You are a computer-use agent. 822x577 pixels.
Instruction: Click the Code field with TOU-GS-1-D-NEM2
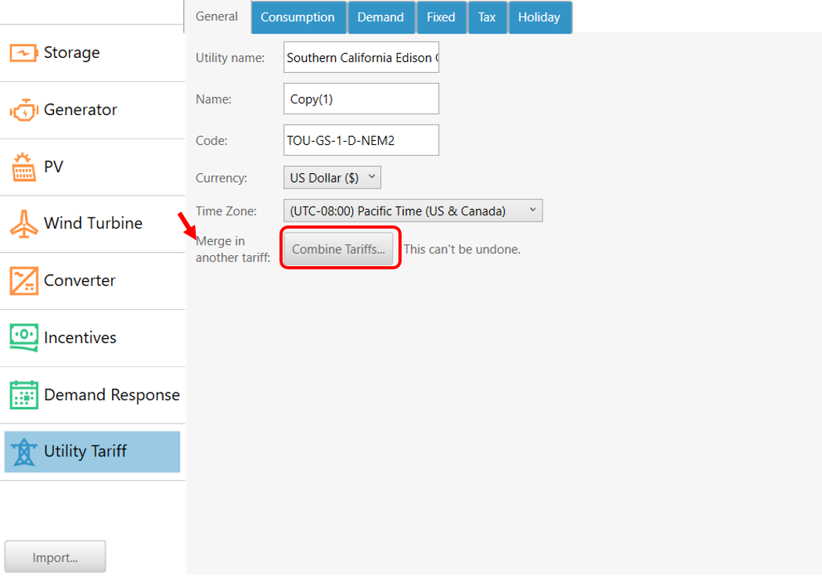tap(361, 141)
